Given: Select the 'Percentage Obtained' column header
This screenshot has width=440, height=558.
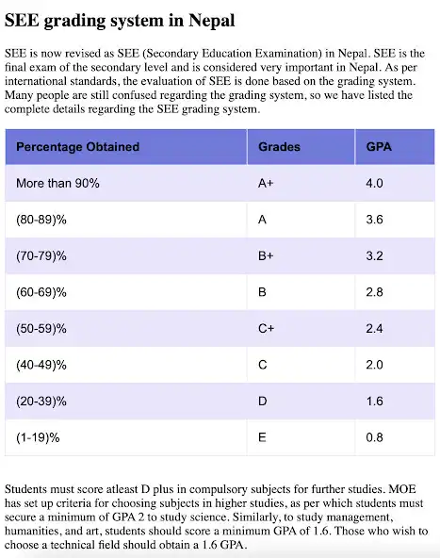Looking at the screenshot, I should click(x=126, y=147).
